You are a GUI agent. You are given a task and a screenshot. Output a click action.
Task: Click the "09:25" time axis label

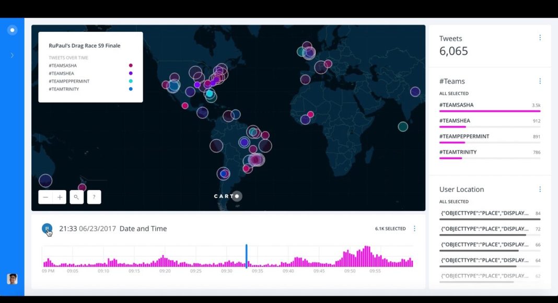(196, 271)
